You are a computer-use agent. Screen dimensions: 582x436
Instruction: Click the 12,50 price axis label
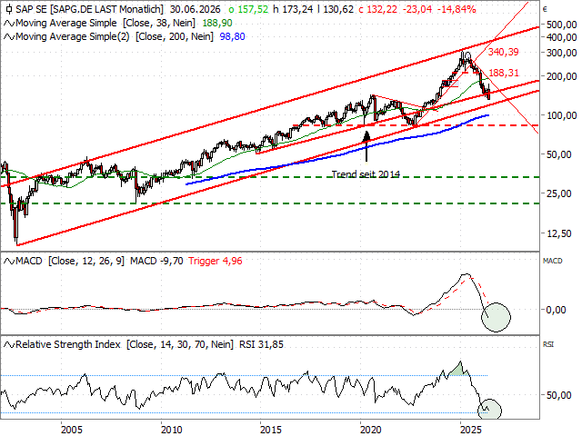tap(558, 234)
